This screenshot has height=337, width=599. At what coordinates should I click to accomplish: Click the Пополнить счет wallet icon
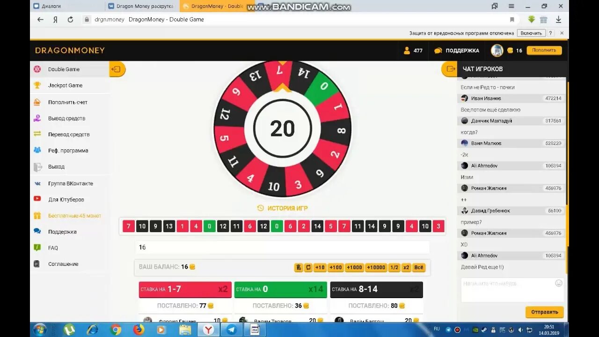(x=37, y=102)
